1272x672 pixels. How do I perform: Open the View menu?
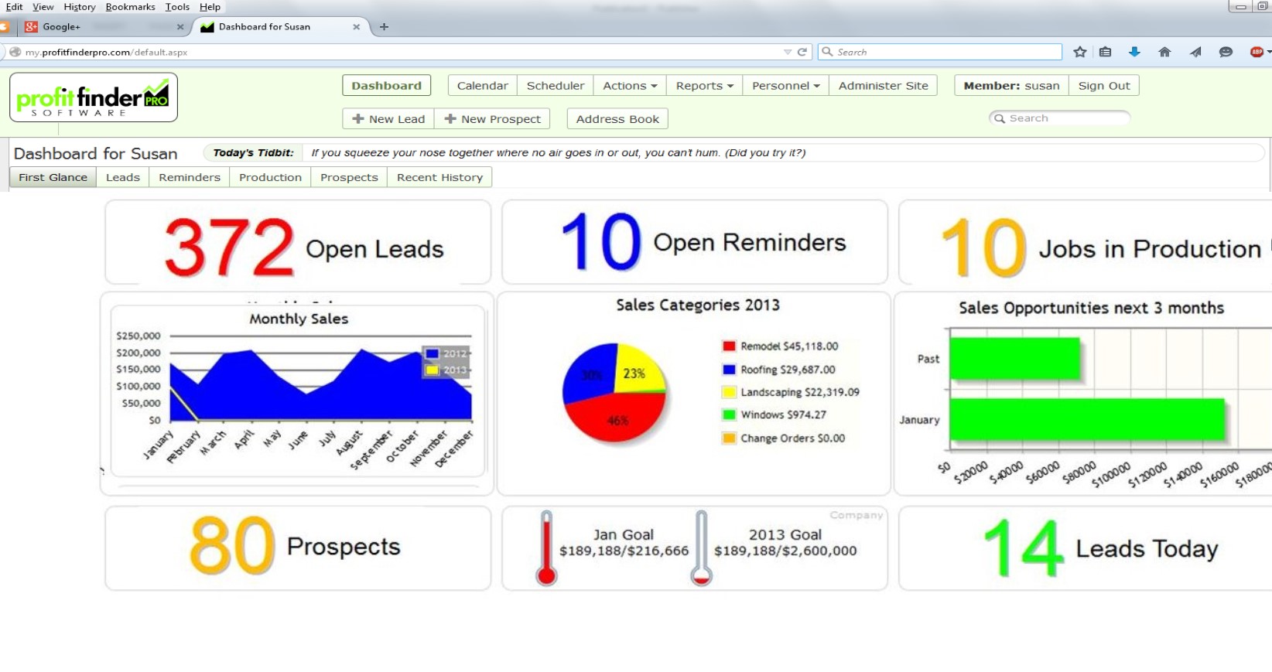click(43, 6)
